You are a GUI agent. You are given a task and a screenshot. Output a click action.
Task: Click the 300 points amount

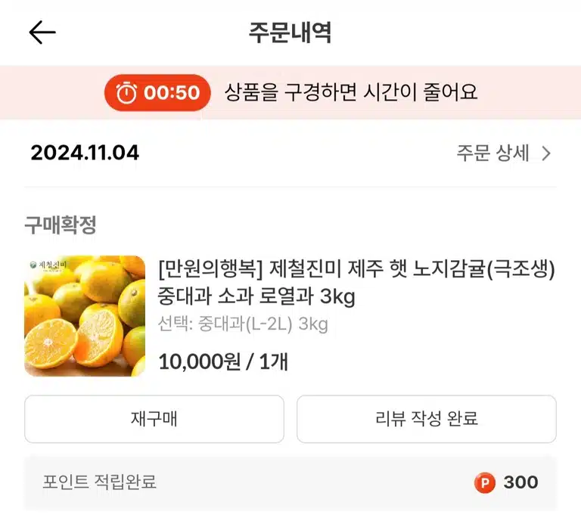tap(520, 482)
